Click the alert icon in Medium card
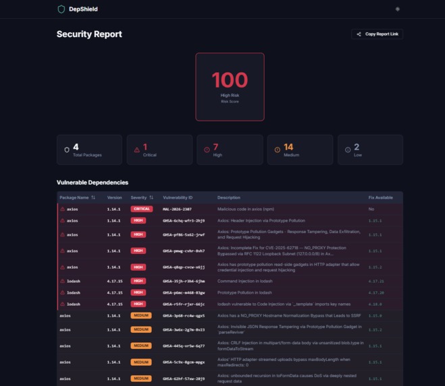 [x=278, y=150]
